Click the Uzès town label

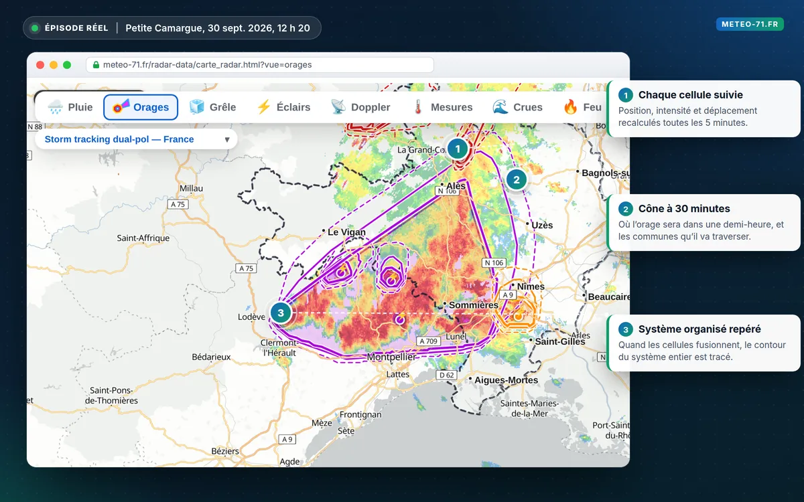tap(542, 225)
